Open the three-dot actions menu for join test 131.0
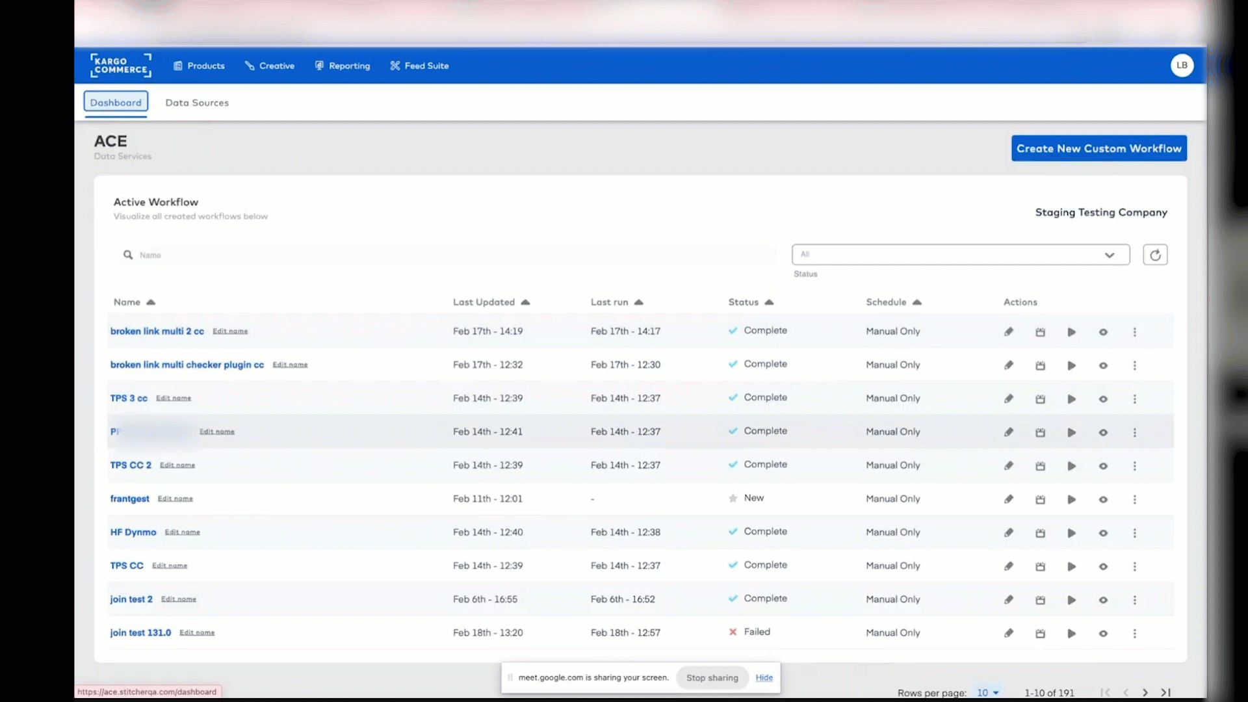 [x=1135, y=633]
